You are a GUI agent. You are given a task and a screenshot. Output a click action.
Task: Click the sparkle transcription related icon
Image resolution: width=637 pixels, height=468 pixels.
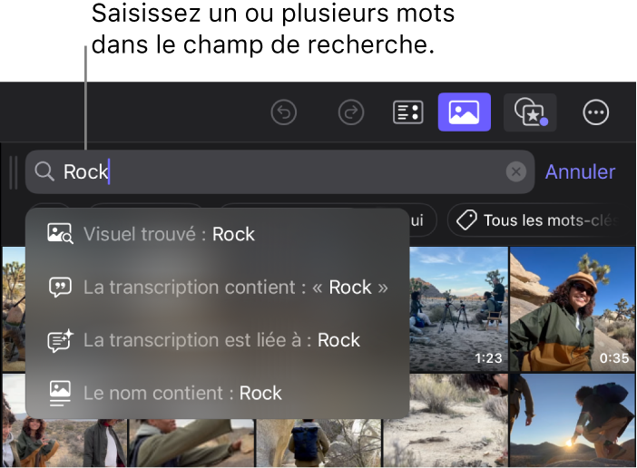60,340
